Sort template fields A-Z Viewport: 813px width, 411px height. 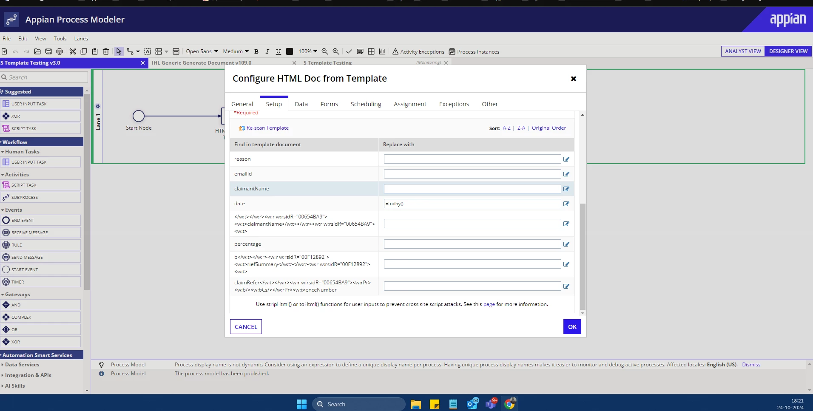coord(506,128)
